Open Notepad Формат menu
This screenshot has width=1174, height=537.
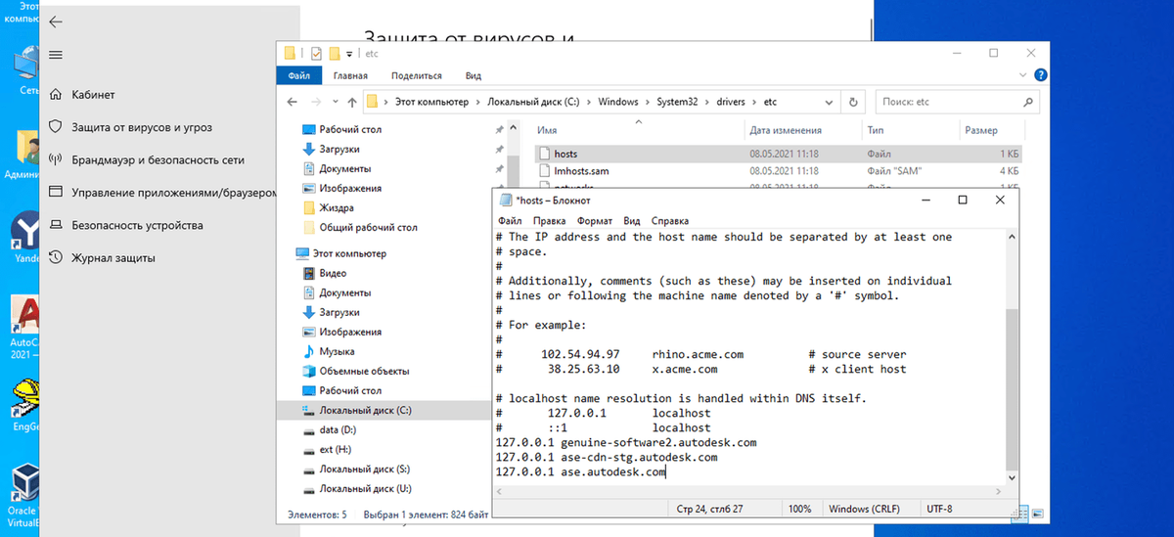pos(595,221)
